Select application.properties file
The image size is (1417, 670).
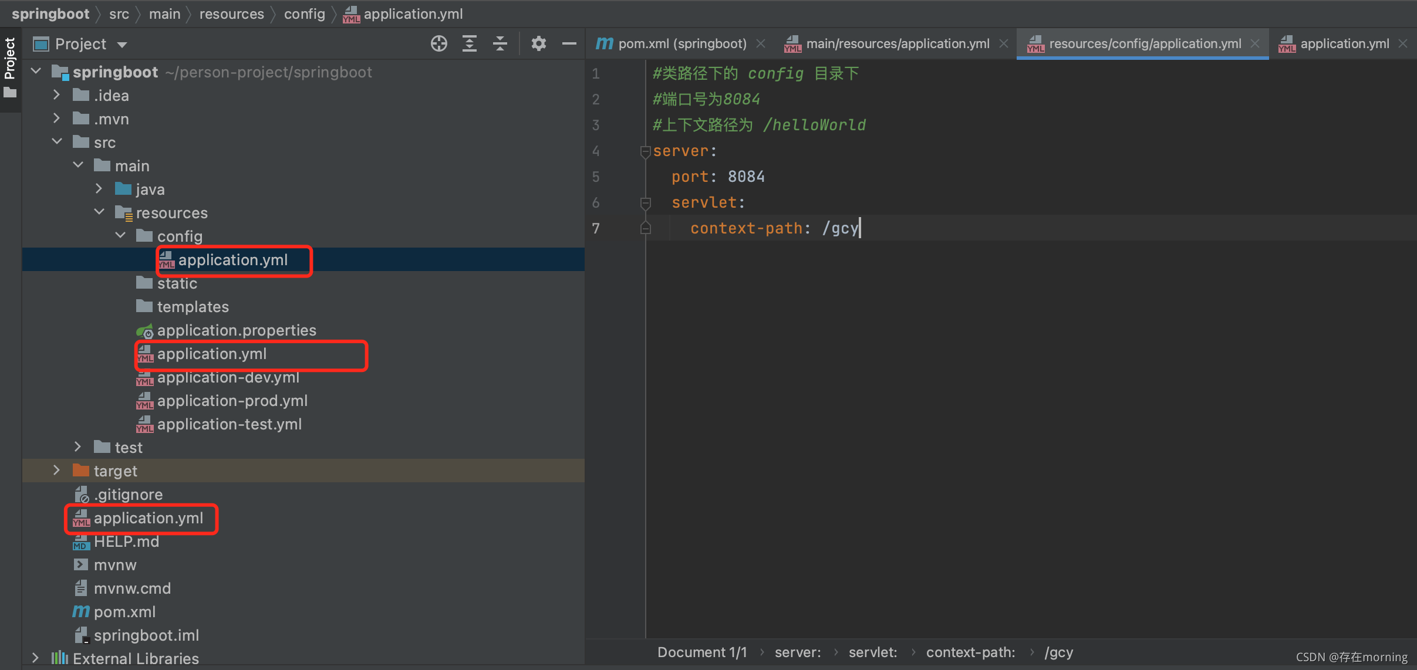pyautogui.click(x=237, y=330)
